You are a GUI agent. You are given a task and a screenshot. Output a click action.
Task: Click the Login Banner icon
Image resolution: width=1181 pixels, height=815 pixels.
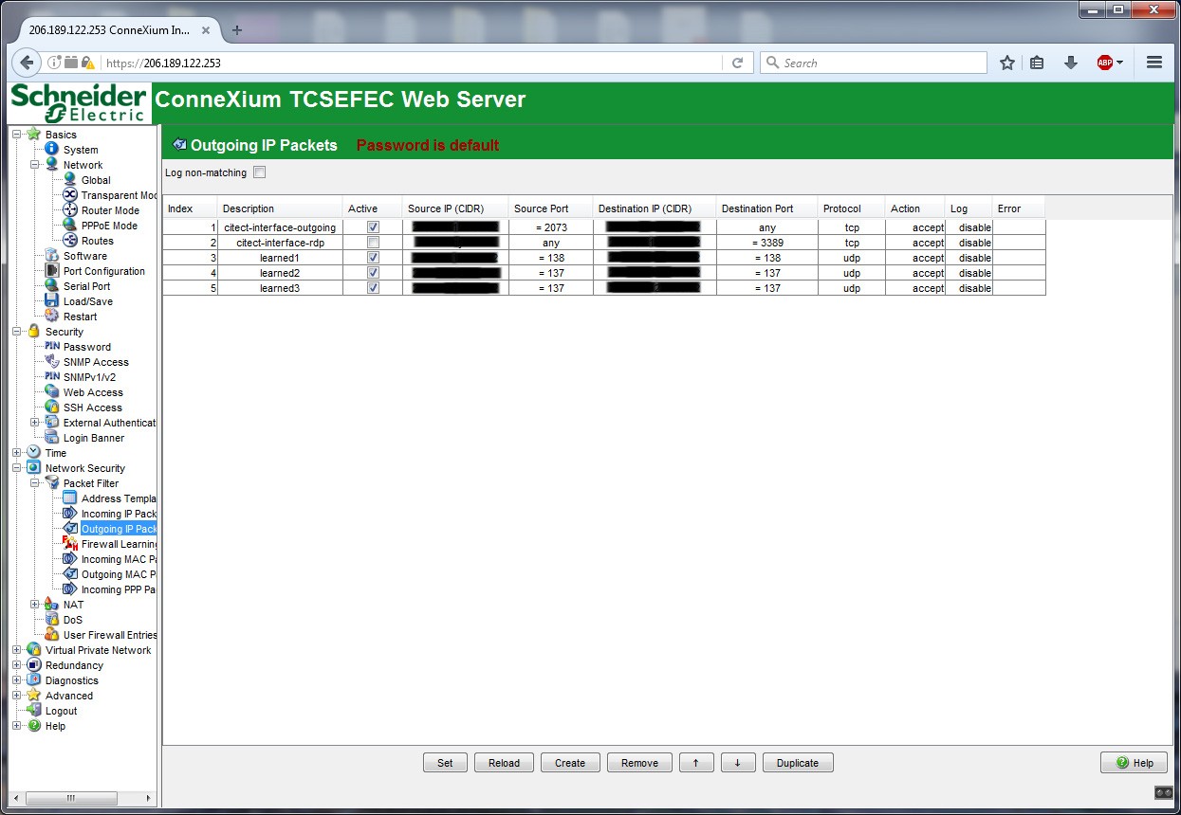coord(52,438)
